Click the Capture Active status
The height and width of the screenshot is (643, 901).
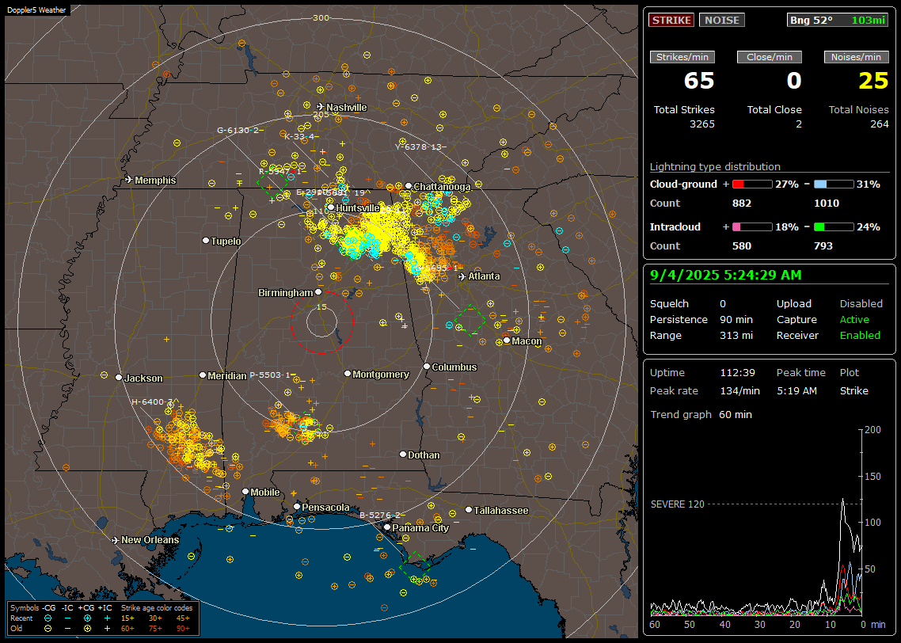854,319
